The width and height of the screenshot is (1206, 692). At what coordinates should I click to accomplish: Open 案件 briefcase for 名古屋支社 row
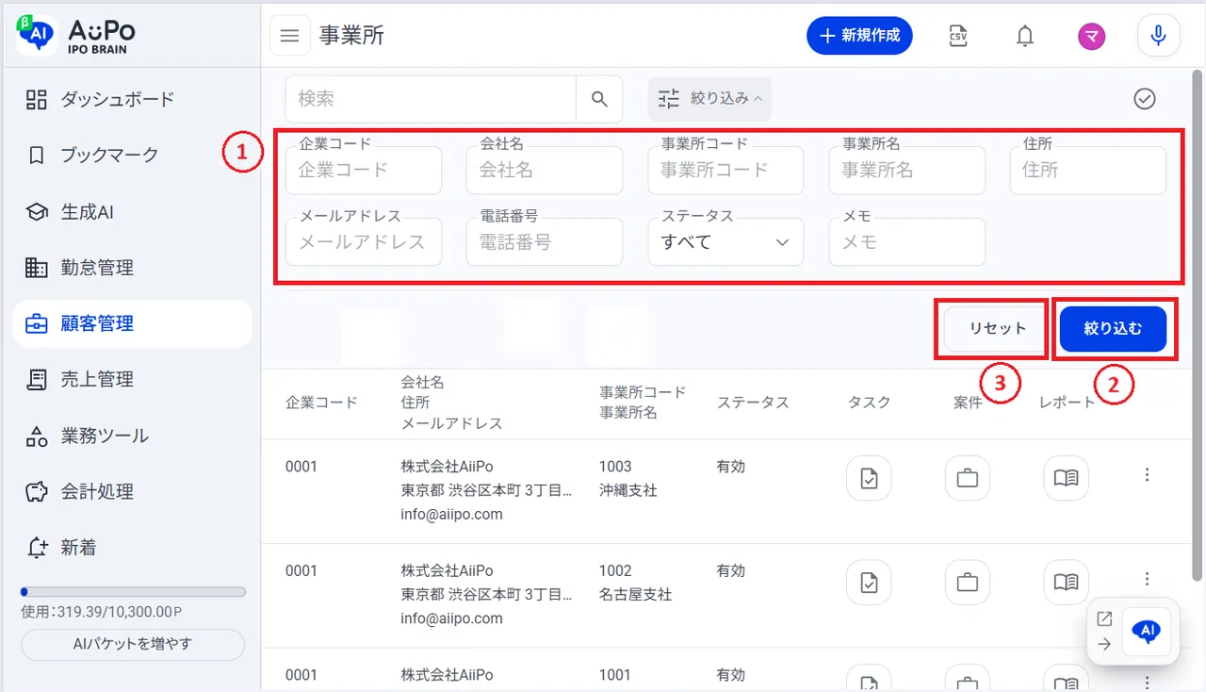[x=968, y=583]
